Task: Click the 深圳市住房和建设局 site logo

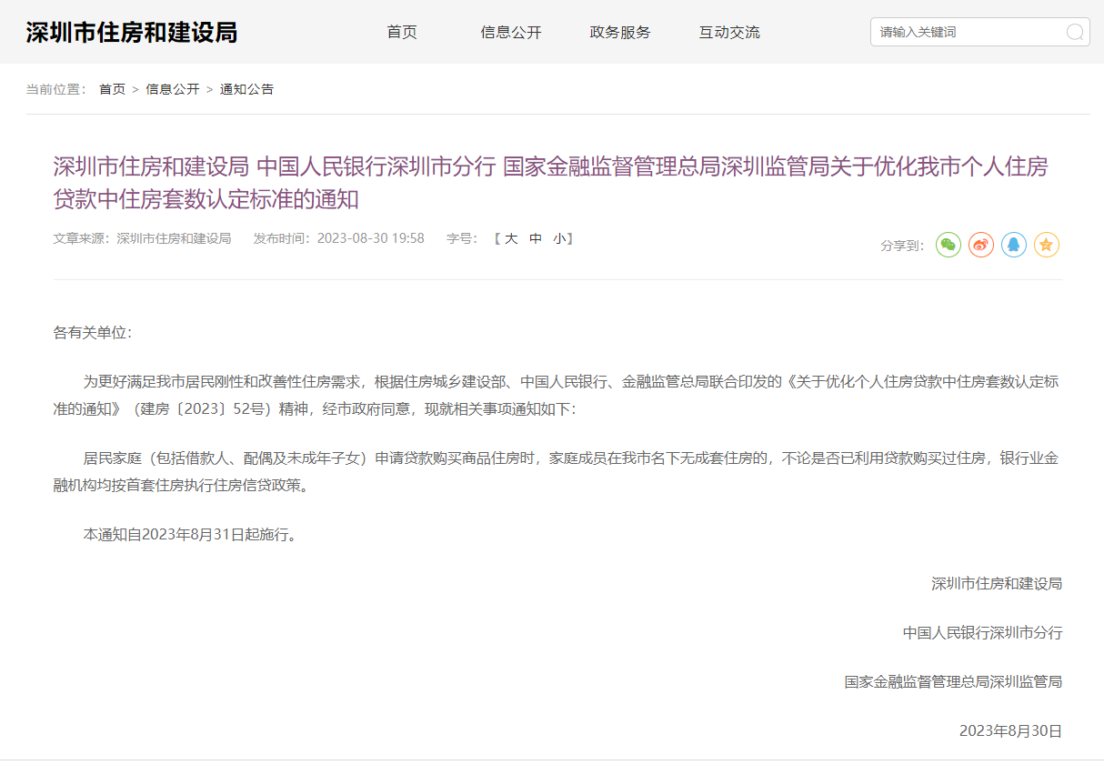Action: [132, 33]
